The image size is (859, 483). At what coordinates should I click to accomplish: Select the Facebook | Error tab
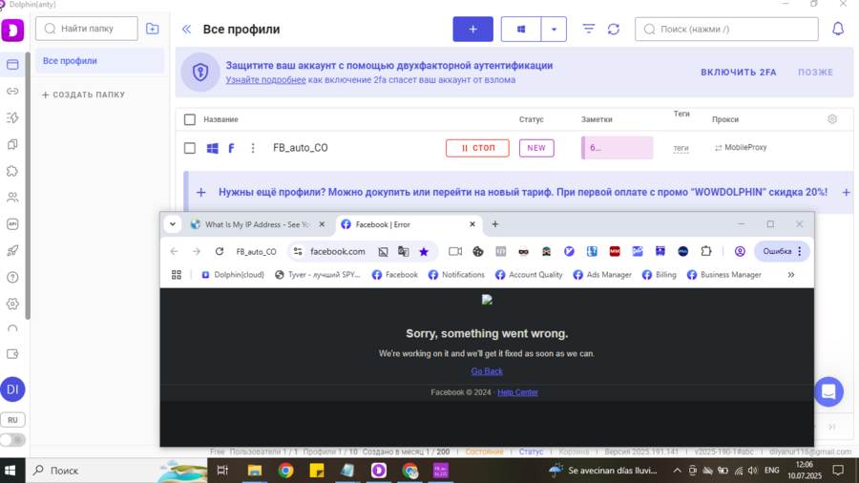(x=409, y=224)
